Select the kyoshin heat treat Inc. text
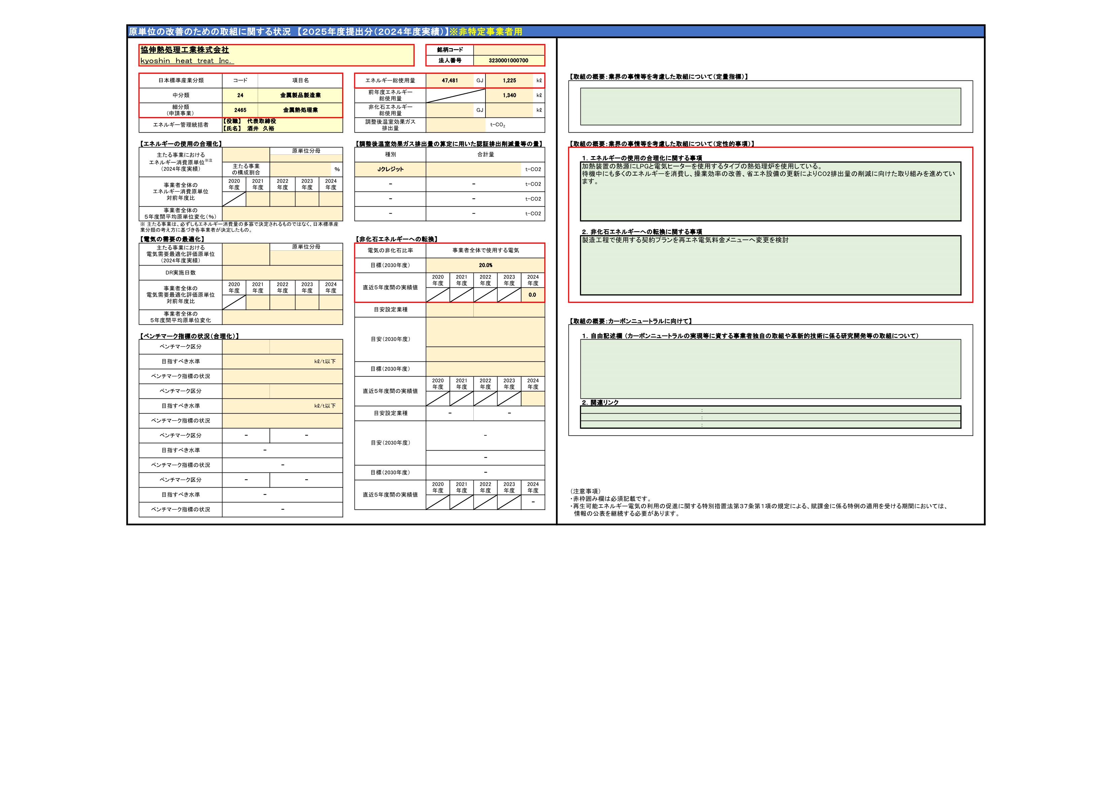 (187, 61)
